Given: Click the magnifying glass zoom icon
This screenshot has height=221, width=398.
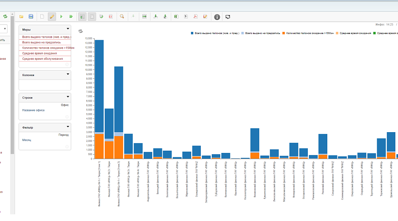Looking at the screenshot, I should point(122,16).
